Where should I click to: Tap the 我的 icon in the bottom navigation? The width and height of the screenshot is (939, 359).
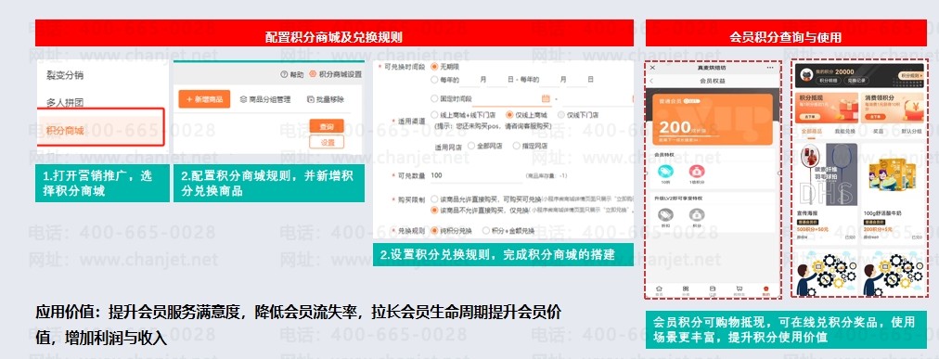coord(766,290)
